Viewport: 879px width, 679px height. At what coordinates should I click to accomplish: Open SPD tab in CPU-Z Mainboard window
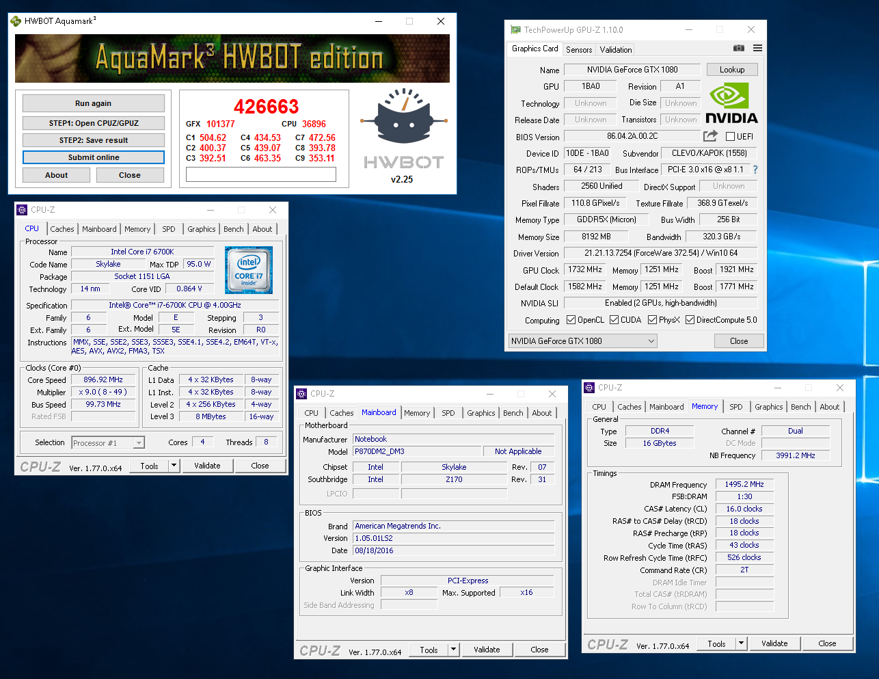[448, 413]
